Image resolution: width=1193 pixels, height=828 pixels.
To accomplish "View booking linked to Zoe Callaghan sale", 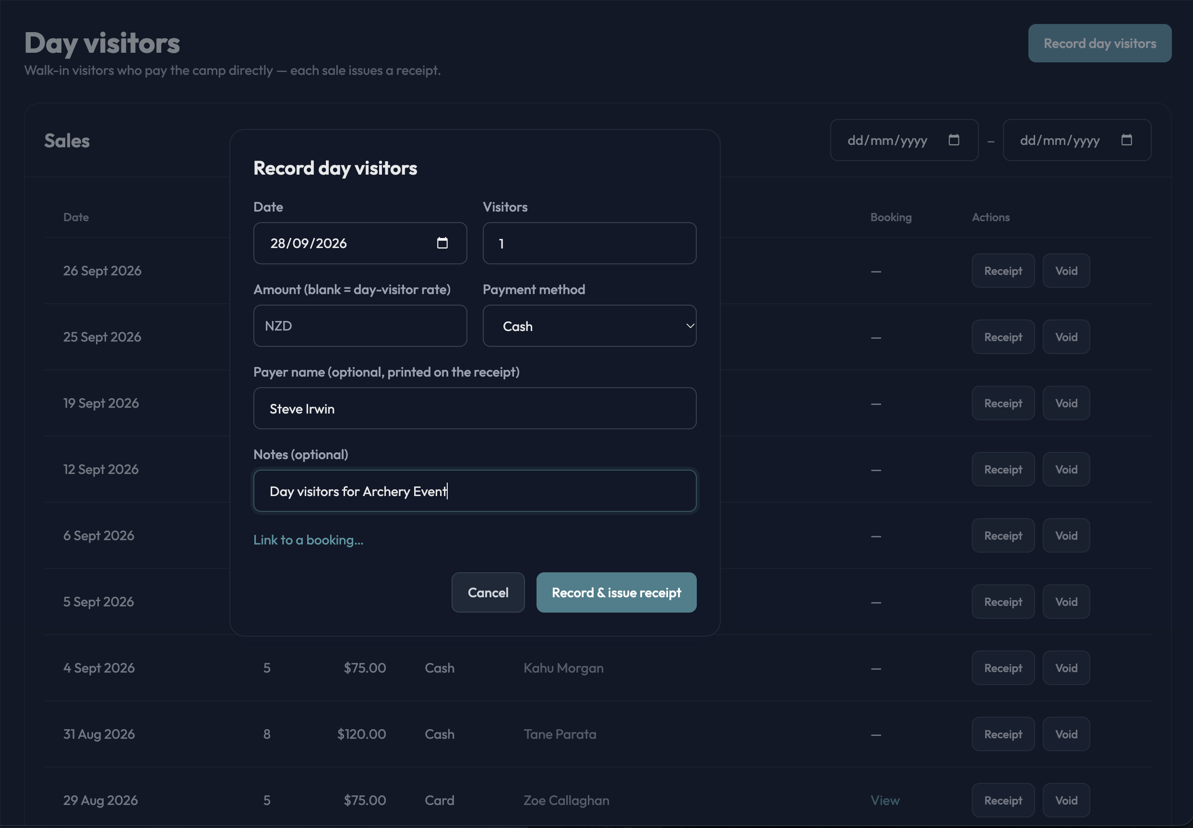I will 885,800.
